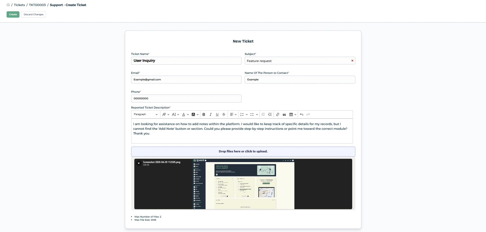This screenshot has width=486, height=232.
Task: Click 'Support - Create Ticket' breadcrumb text
Action: pyautogui.click(x=68, y=5)
